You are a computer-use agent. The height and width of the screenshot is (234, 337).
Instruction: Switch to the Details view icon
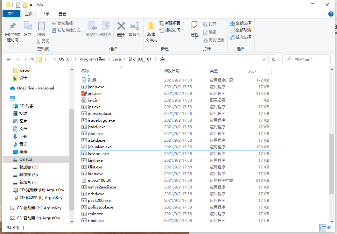[x=323, y=228]
